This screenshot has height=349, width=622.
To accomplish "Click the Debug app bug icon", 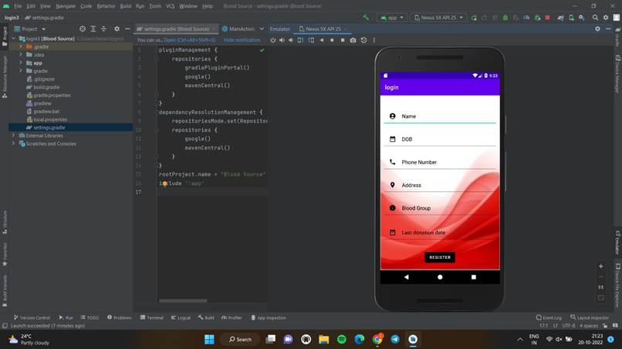I will (x=505, y=18).
